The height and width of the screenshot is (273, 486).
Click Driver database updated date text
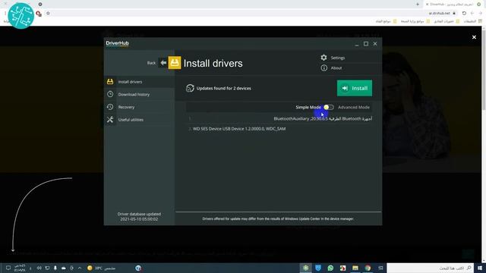pyautogui.click(x=139, y=216)
